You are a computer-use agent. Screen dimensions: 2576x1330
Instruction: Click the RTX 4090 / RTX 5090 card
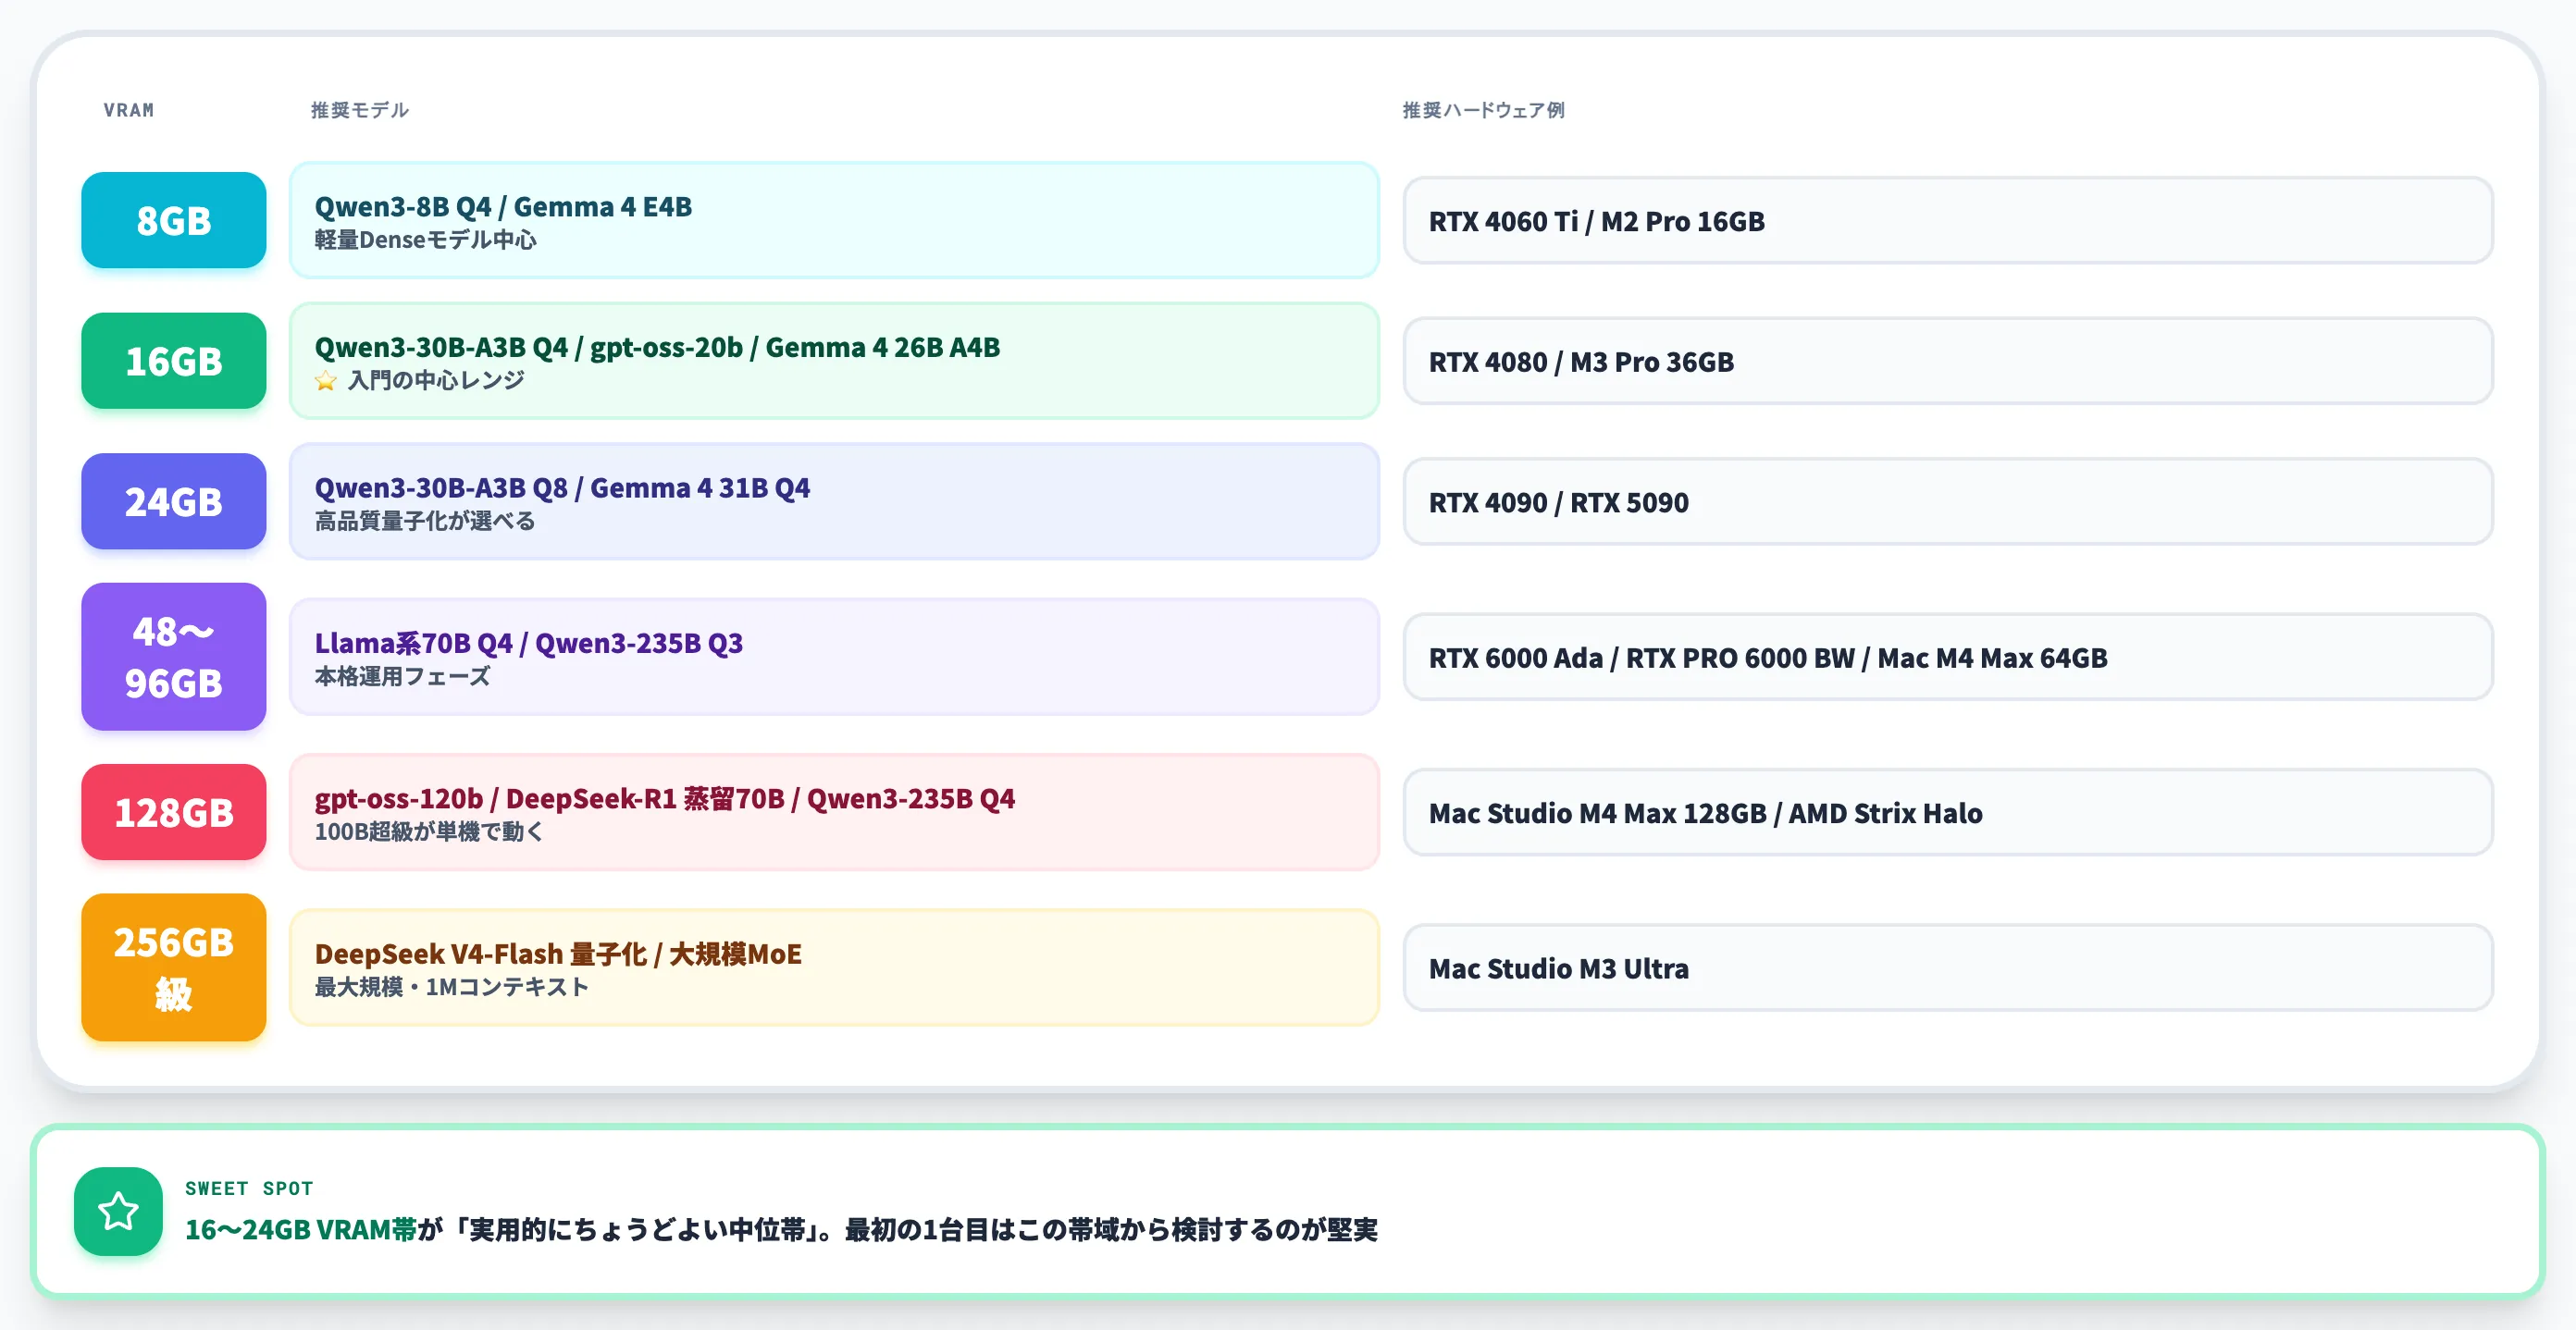point(1948,501)
